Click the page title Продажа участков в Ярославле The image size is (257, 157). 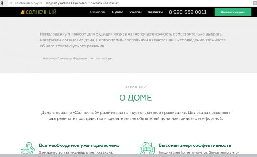point(81,3)
